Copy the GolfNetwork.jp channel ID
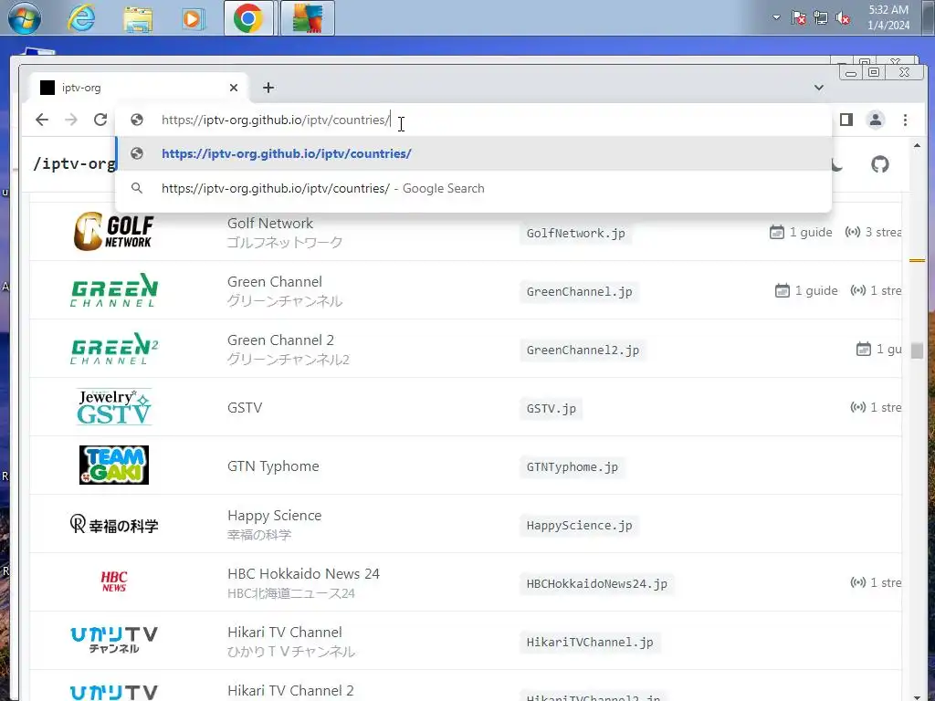The image size is (935, 701). pyautogui.click(x=575, y=233)
